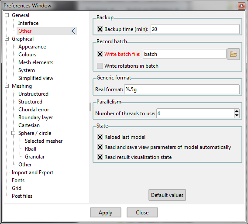Click the Default values button

[x=167, y=195]
